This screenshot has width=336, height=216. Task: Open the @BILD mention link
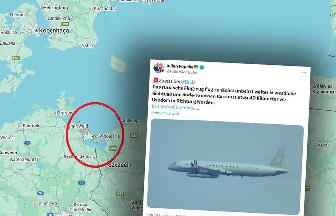(x=188, y=82)
